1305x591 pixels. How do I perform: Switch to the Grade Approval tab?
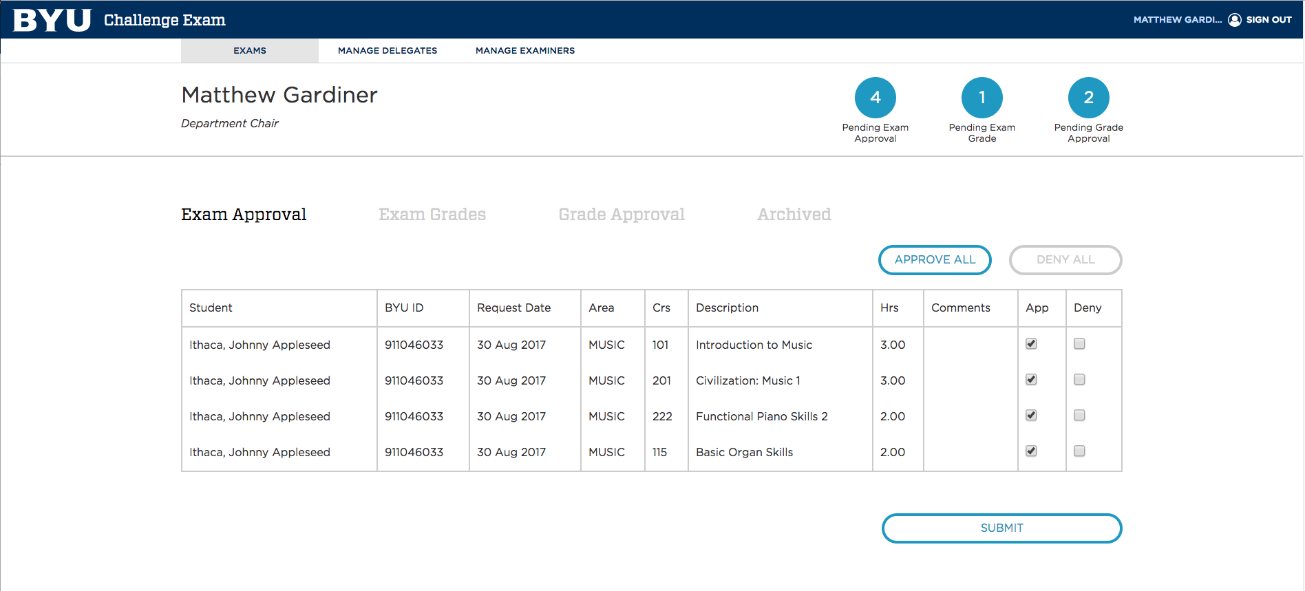[x=622, y=215]
